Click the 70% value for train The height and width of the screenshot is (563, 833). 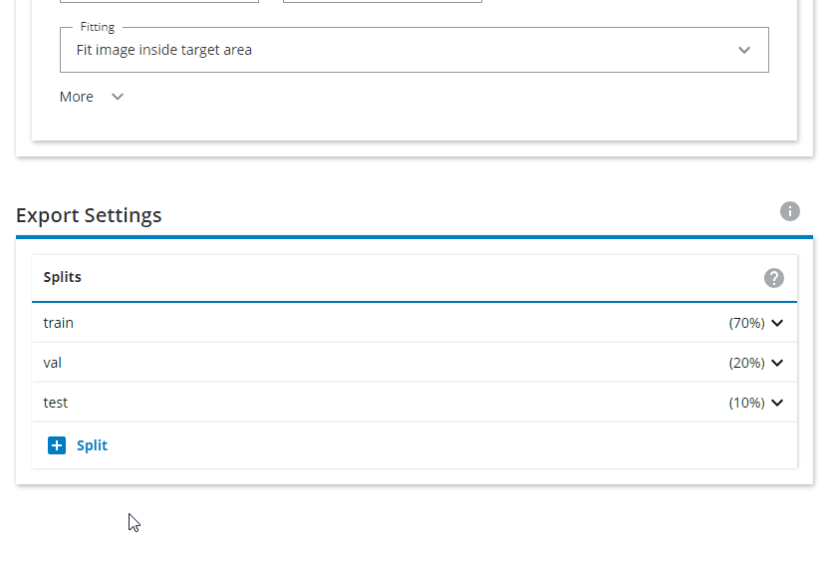point(746,323)
